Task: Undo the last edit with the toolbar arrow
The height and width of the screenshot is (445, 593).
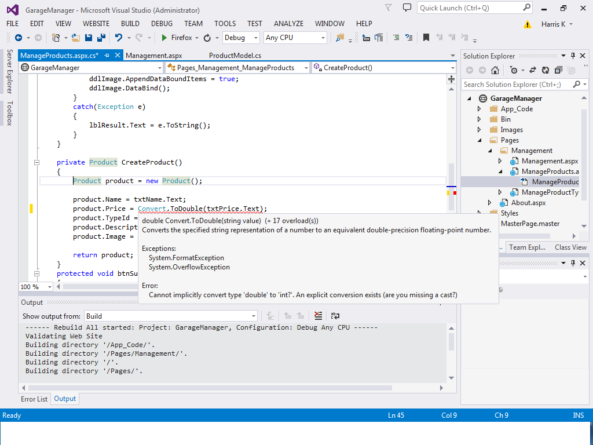Action: point(119,38)
